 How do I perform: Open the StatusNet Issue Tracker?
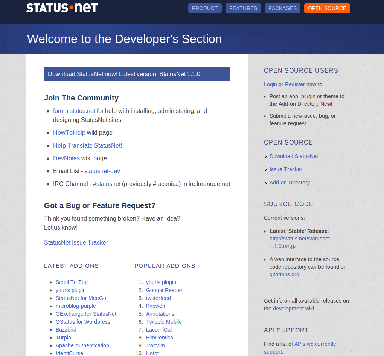coord(76,242)
